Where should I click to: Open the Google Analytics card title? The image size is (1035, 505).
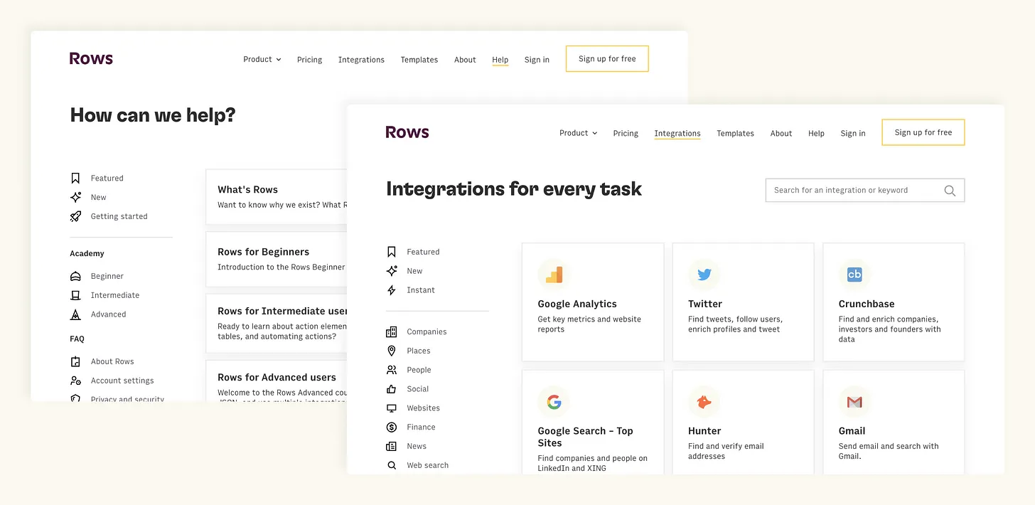(x=577, y=304)
